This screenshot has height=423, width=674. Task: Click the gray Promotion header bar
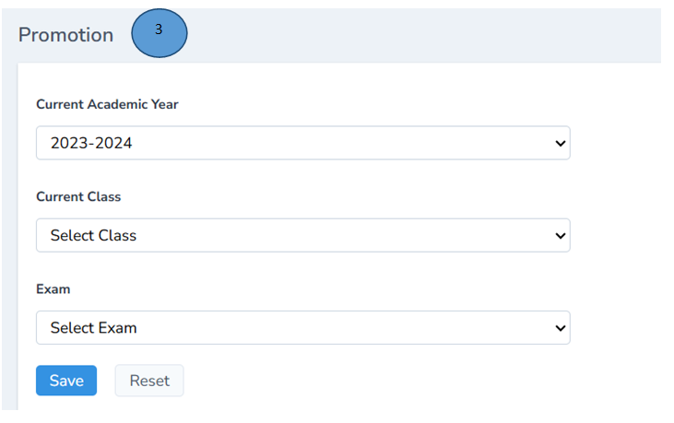tap(415, 35)
